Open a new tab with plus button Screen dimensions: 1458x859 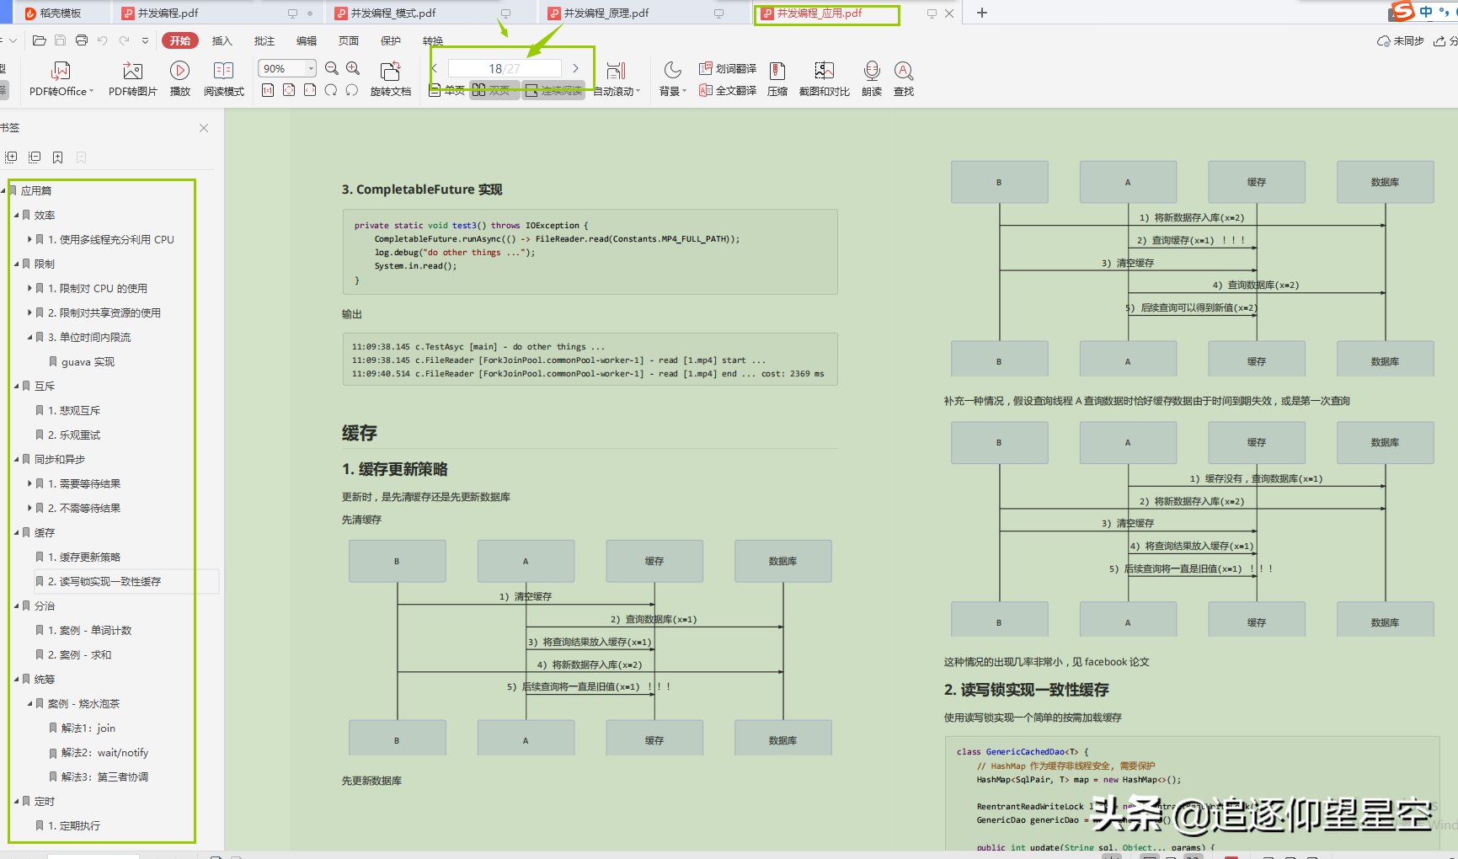pos(981,13)
